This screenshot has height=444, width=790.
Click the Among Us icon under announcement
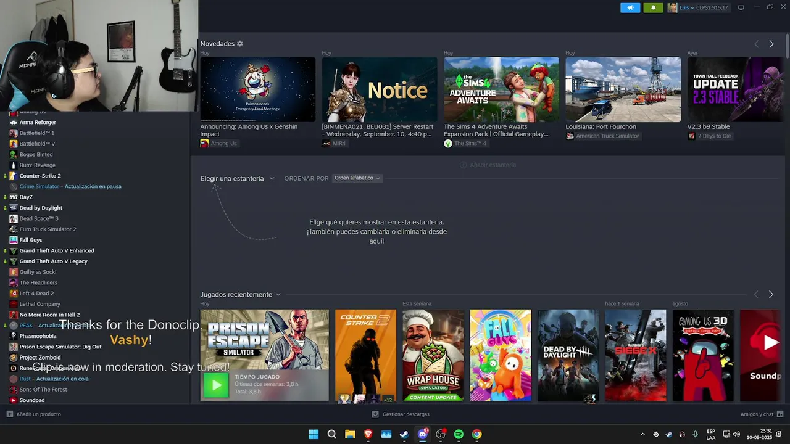click(204, 144)
